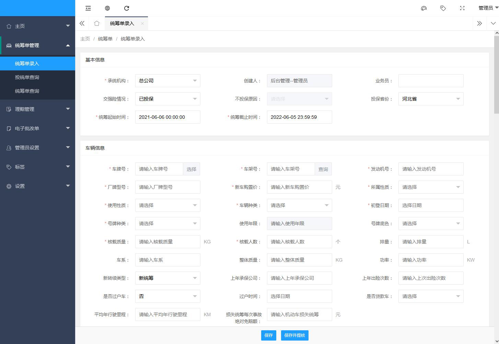Click the 核载人数 input field

300,242
